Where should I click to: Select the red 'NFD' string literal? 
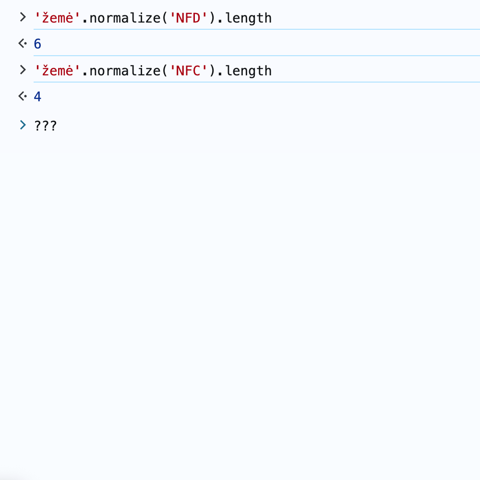(189, 17)
